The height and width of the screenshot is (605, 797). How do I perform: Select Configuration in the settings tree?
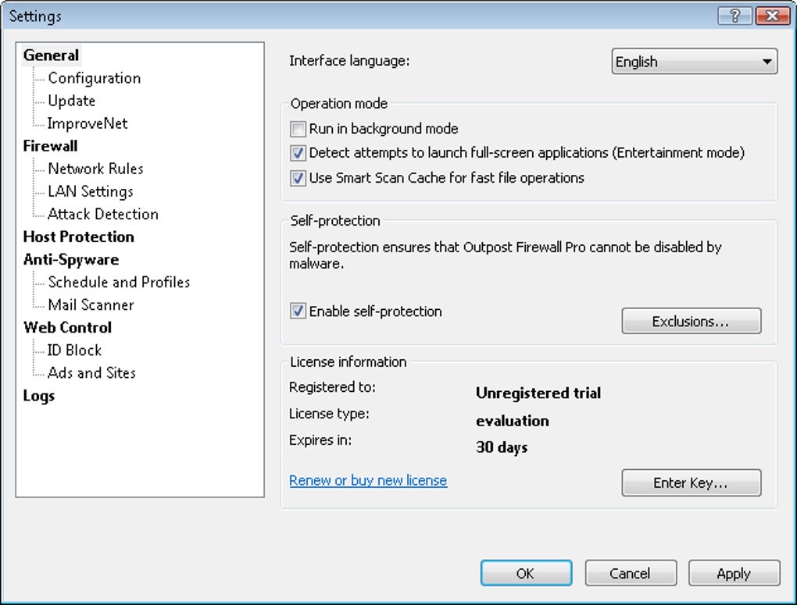(x=94, y=78)
